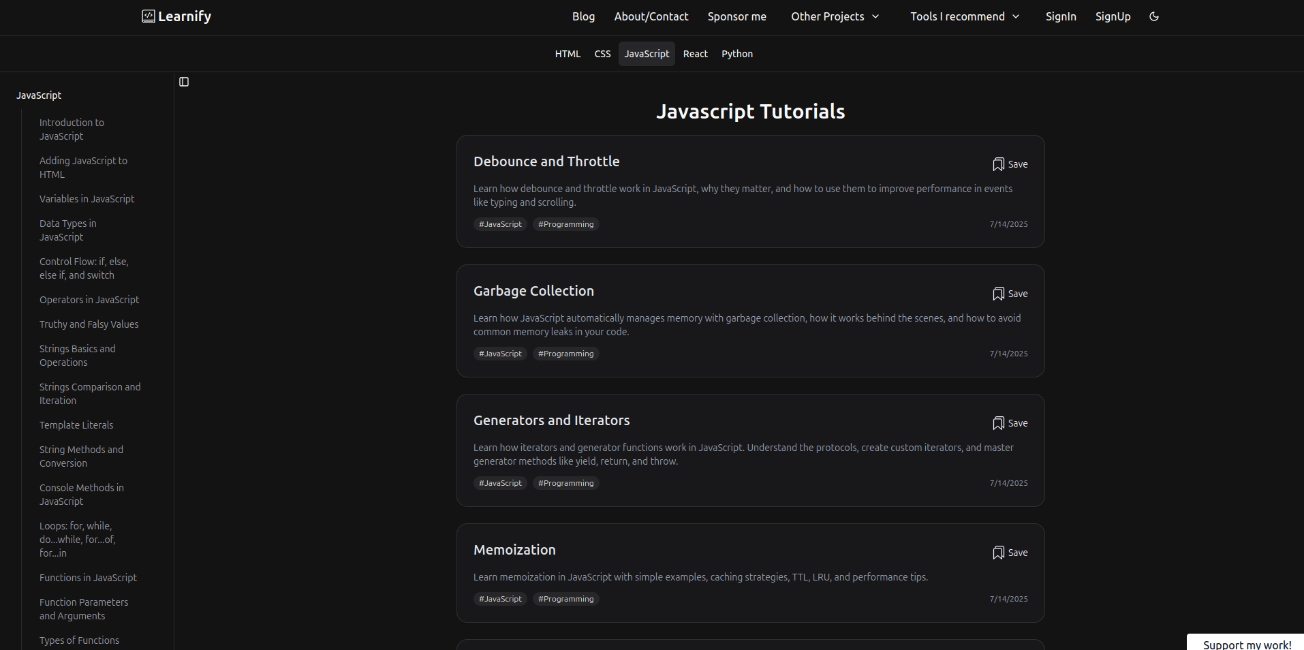Open Template Literals in the sidebar

[x=76, y=425]
